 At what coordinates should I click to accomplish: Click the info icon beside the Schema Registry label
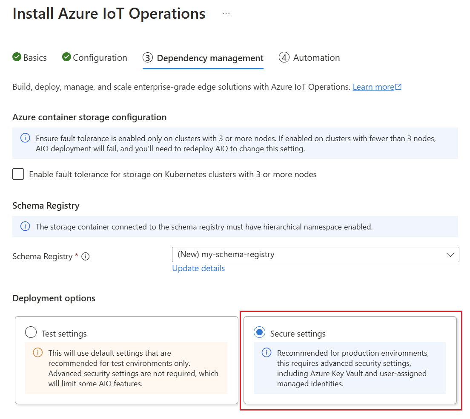point(86,256)
